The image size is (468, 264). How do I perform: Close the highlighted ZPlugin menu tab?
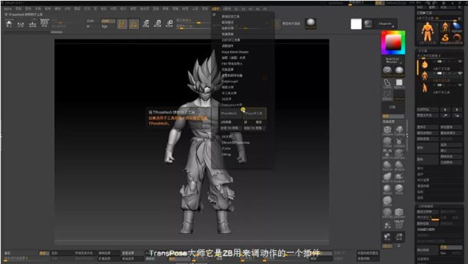click(x=215, y=9)
